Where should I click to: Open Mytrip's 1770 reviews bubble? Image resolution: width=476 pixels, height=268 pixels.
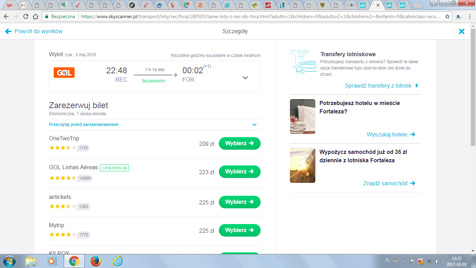tap(83, 235)
